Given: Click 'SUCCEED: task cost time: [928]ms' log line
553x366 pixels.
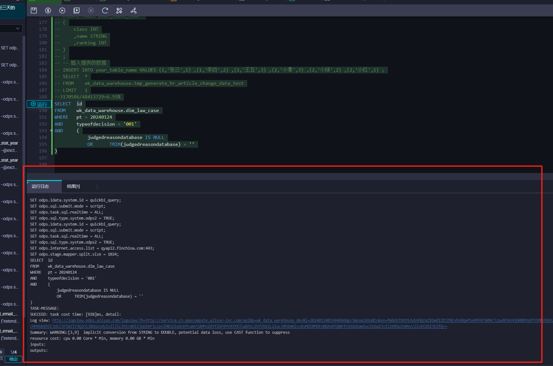Looking at the screenshot, I should tap(75, 314).
